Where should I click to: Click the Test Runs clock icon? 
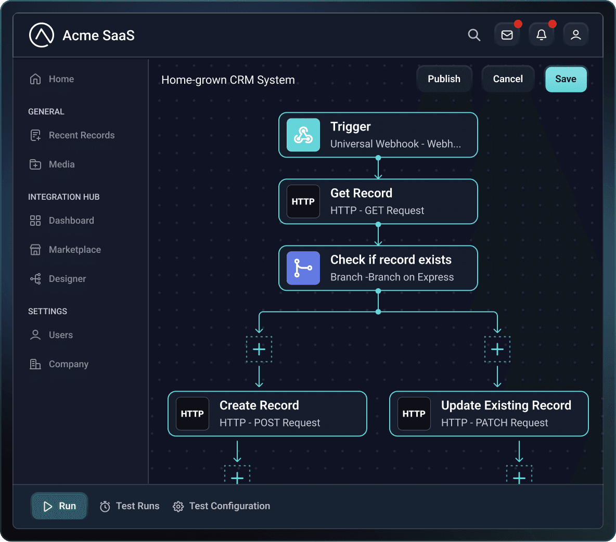click(x=105, y=506)
